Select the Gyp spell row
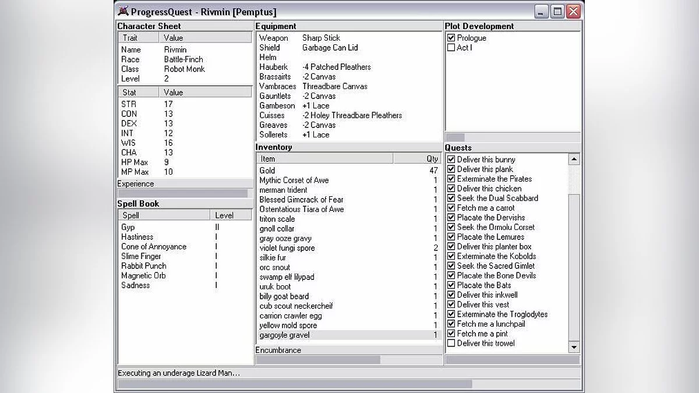Image resolution: width=699 pixels, height=393 pixels. (x=185, y=227)
